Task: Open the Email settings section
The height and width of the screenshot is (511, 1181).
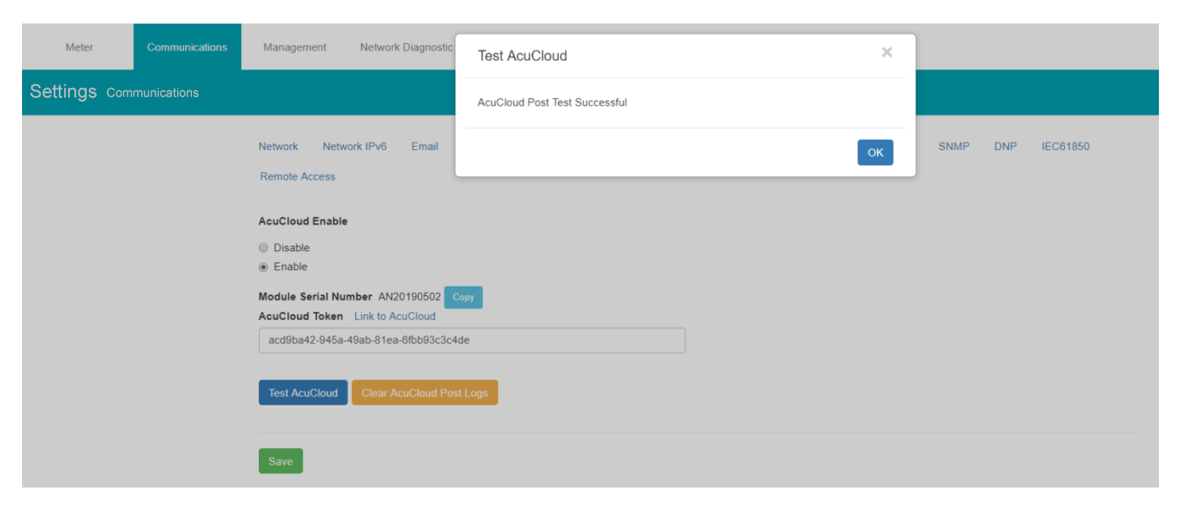Action: pyautogui.click(x=424, y=146)
